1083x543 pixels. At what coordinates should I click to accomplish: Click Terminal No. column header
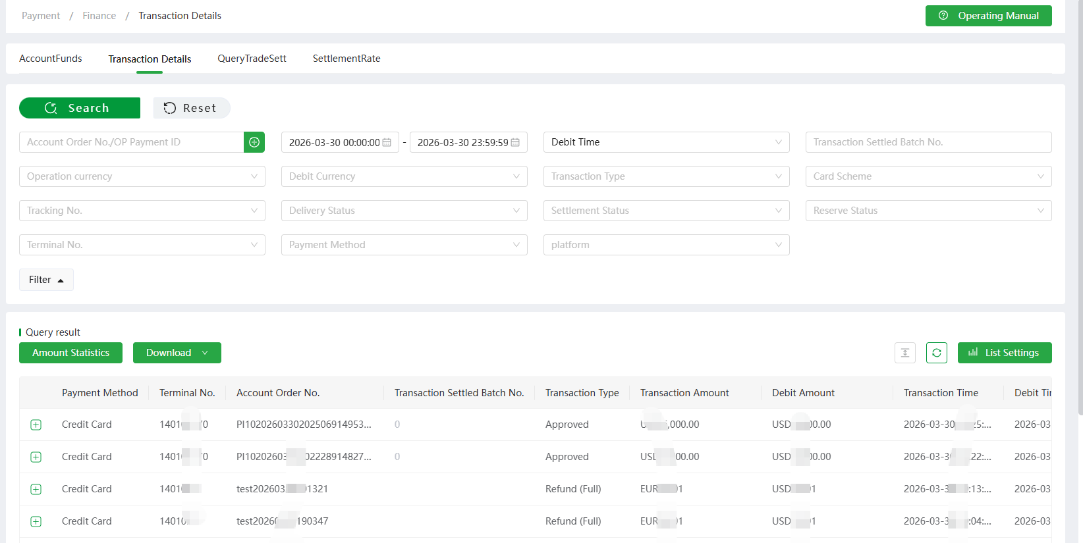tap(187, 393)
